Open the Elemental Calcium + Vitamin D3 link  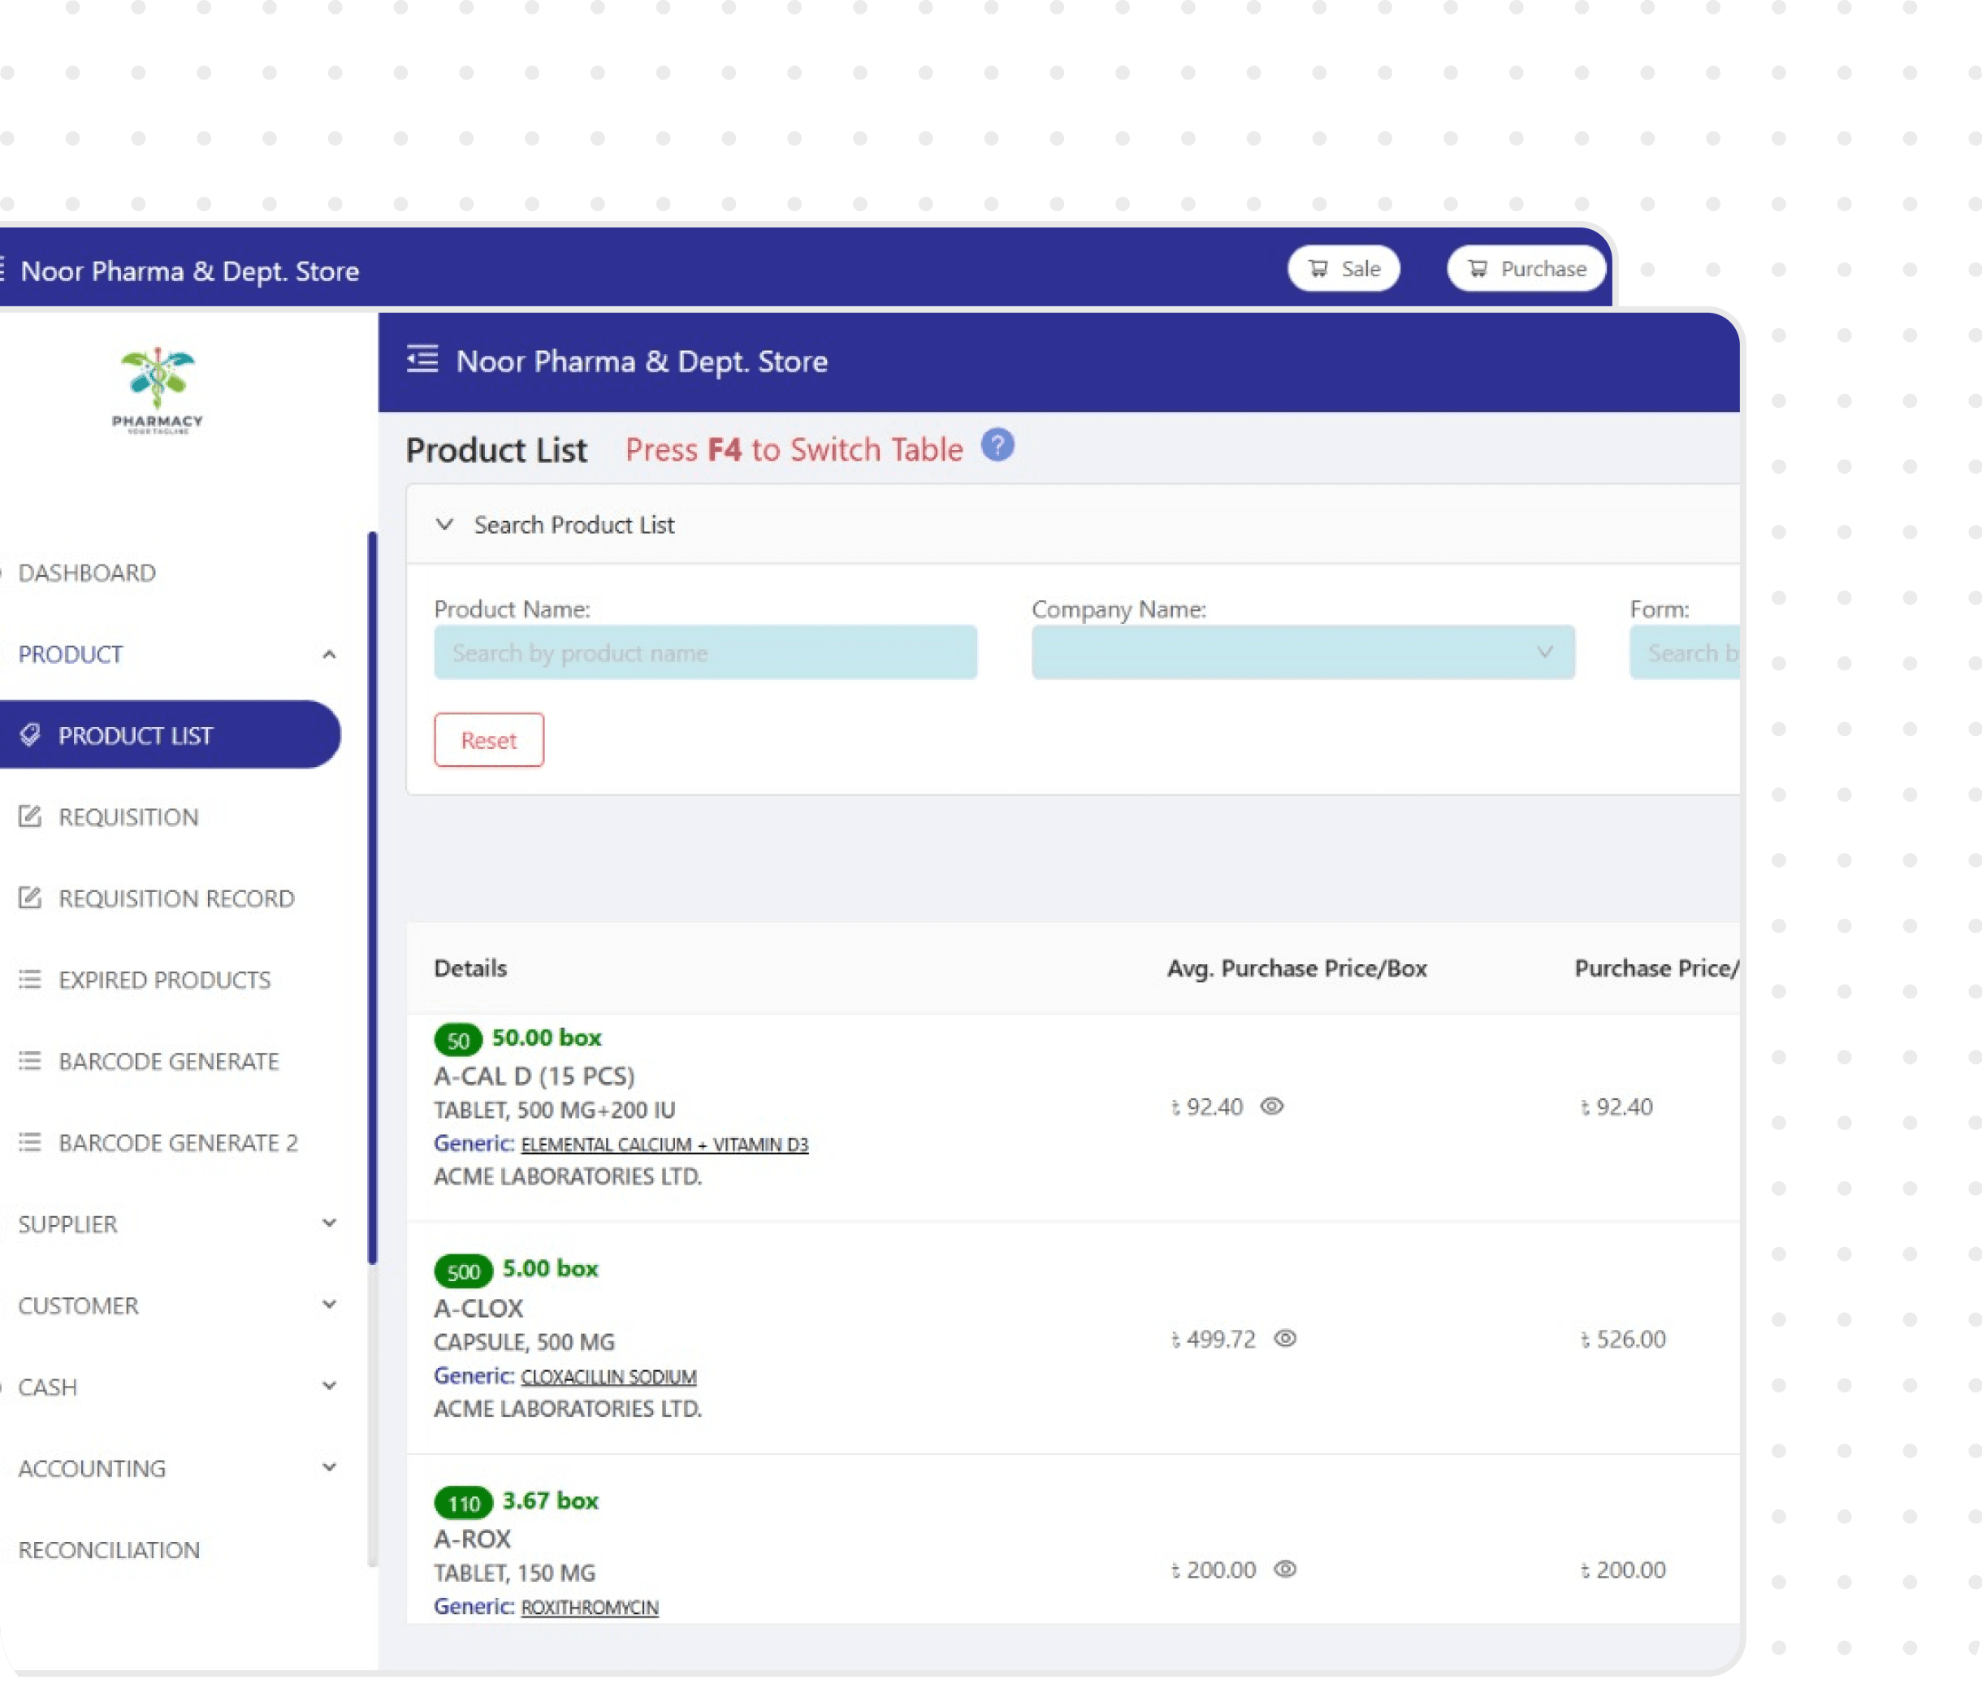664,1145
